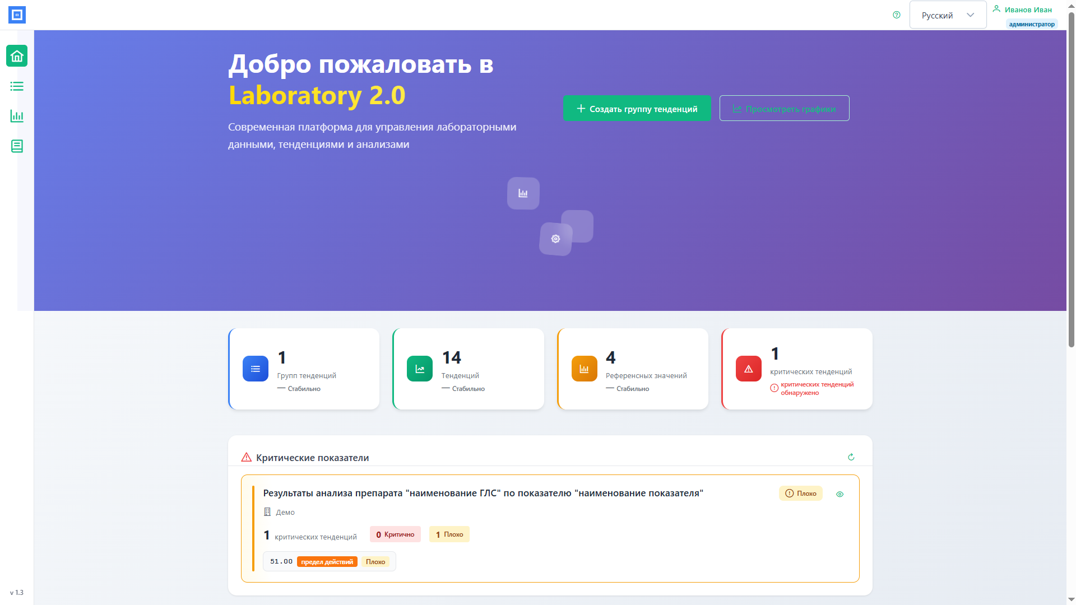Toggle the 0 Критично filter badge
1076x605 pixels.
pos(395,534)
